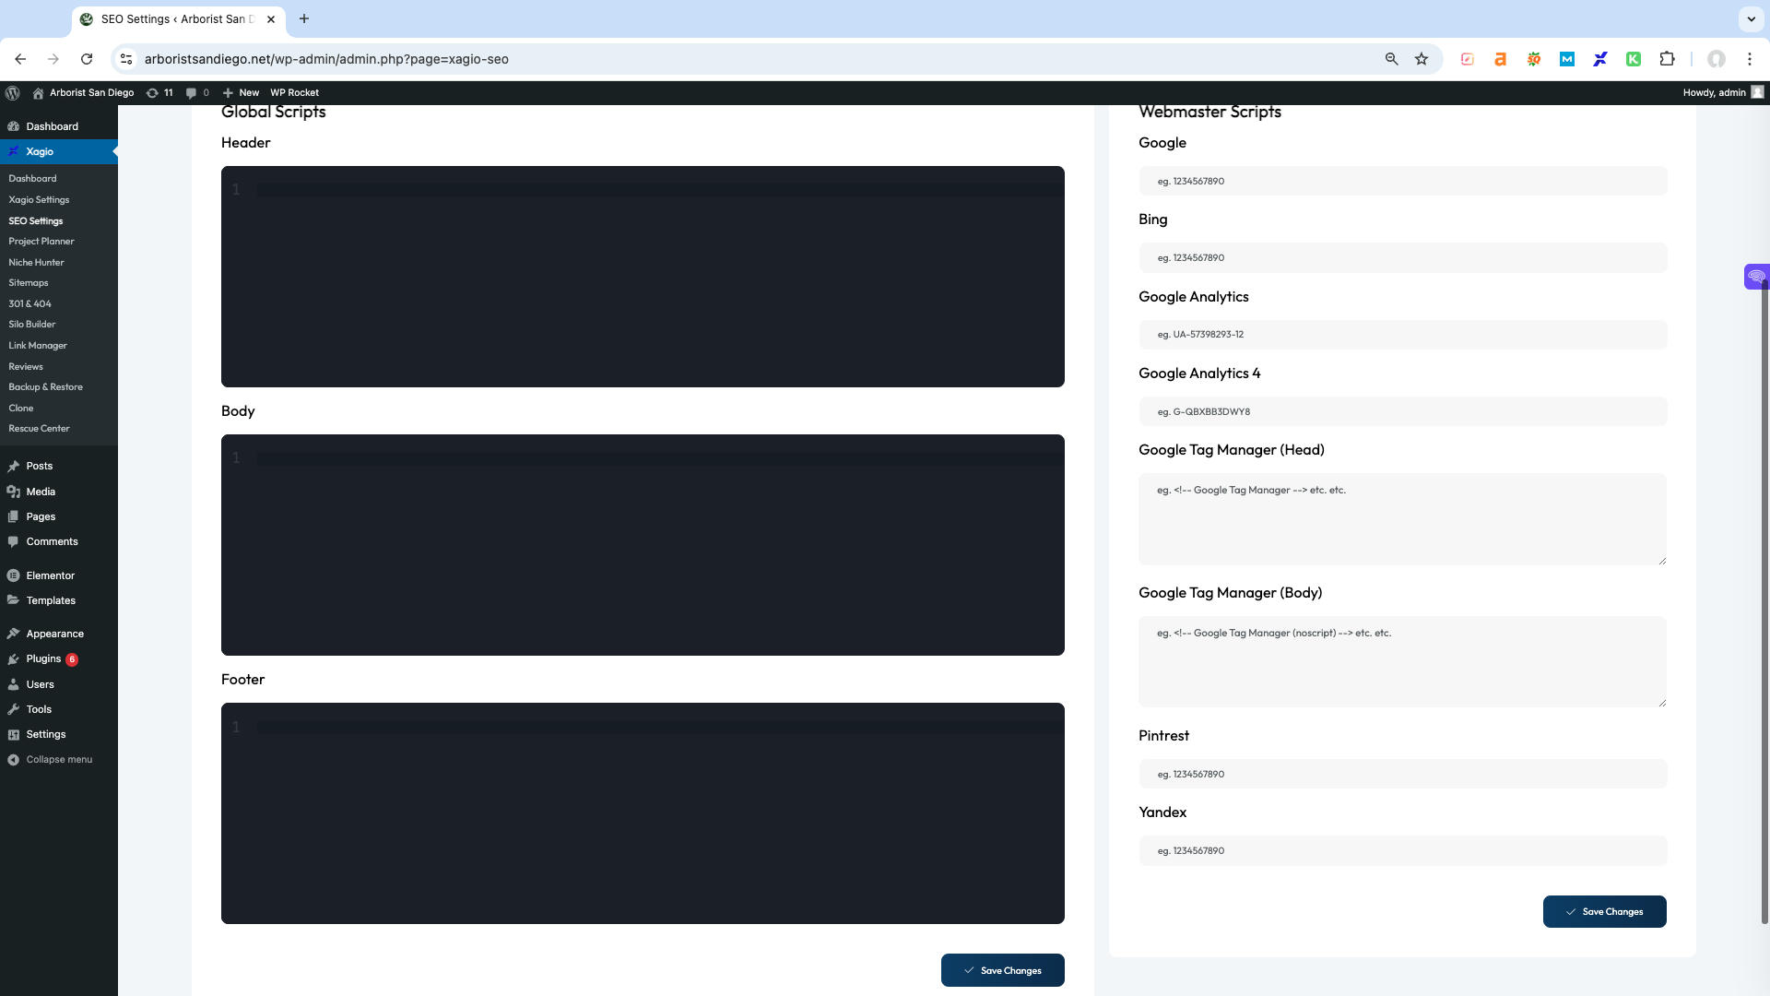The height and width of the screenshot is (996, 1770).
Task: Open the Project Planner page
Action: tap(41, 242)
